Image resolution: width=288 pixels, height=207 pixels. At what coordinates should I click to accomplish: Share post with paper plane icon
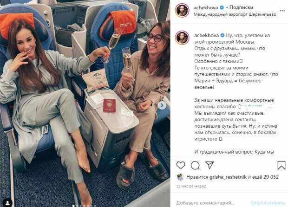pyautogui.click(x=209, y=165)
